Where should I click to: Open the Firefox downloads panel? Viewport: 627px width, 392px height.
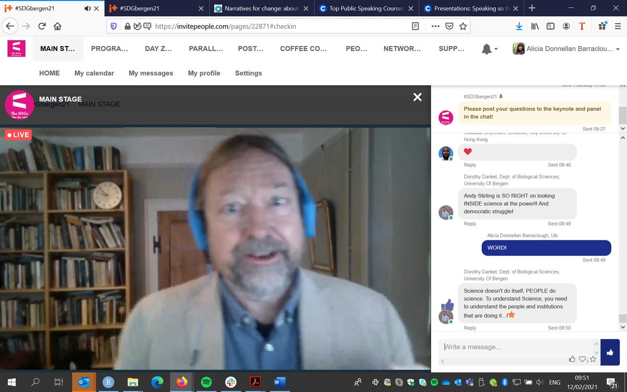point(519,26)
